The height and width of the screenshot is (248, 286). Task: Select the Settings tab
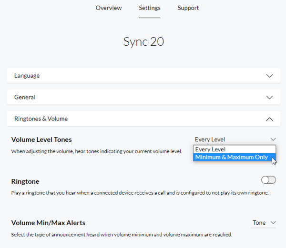(x=150, y=8)
